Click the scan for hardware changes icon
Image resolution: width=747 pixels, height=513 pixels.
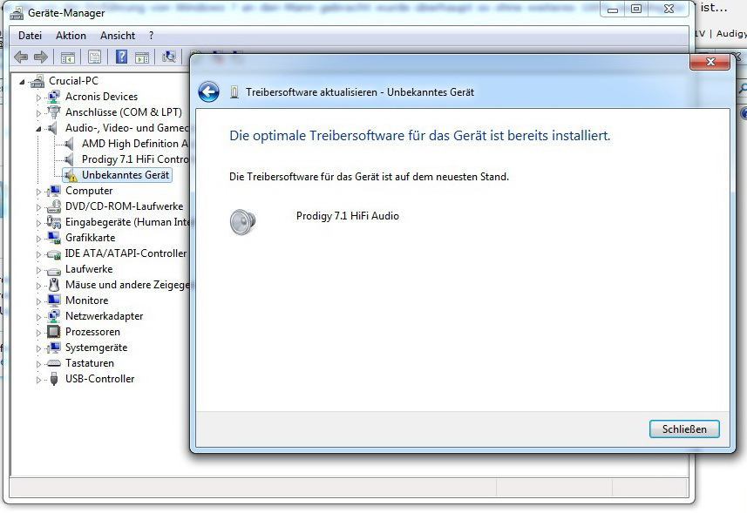(168, 57)
